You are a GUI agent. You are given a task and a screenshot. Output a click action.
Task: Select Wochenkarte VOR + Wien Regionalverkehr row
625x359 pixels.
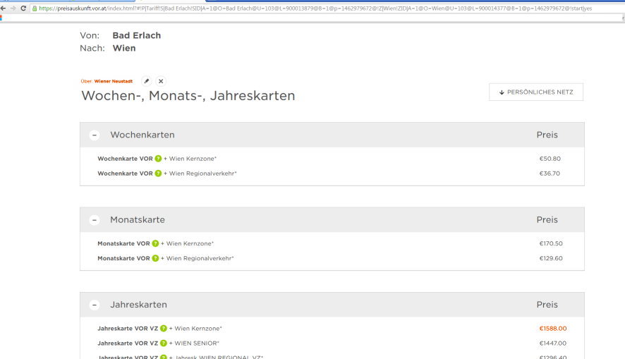tap(332, 174)
